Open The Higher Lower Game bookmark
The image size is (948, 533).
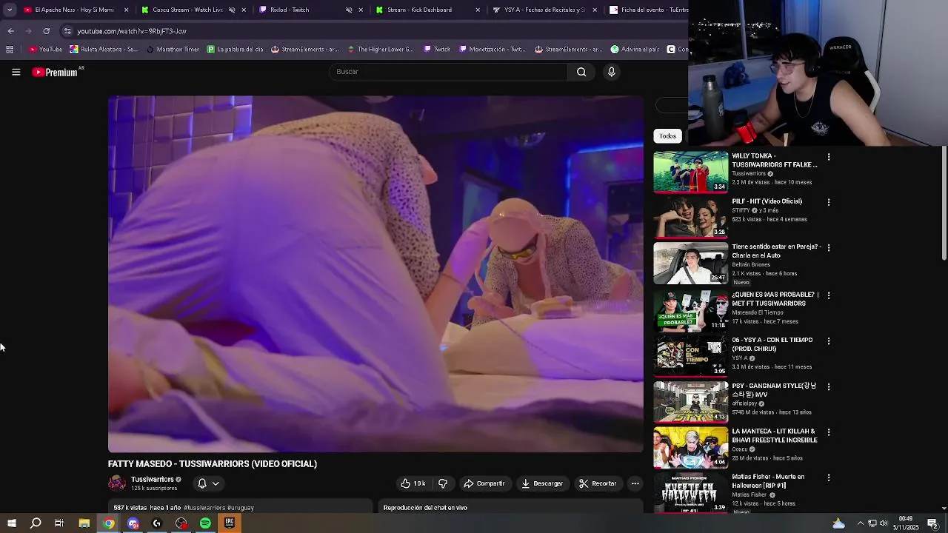point(380,50)
